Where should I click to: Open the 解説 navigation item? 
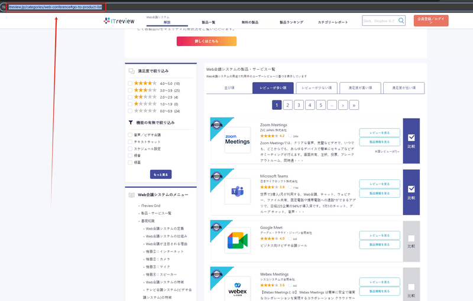pyautogui.click(x=167, y=22)
